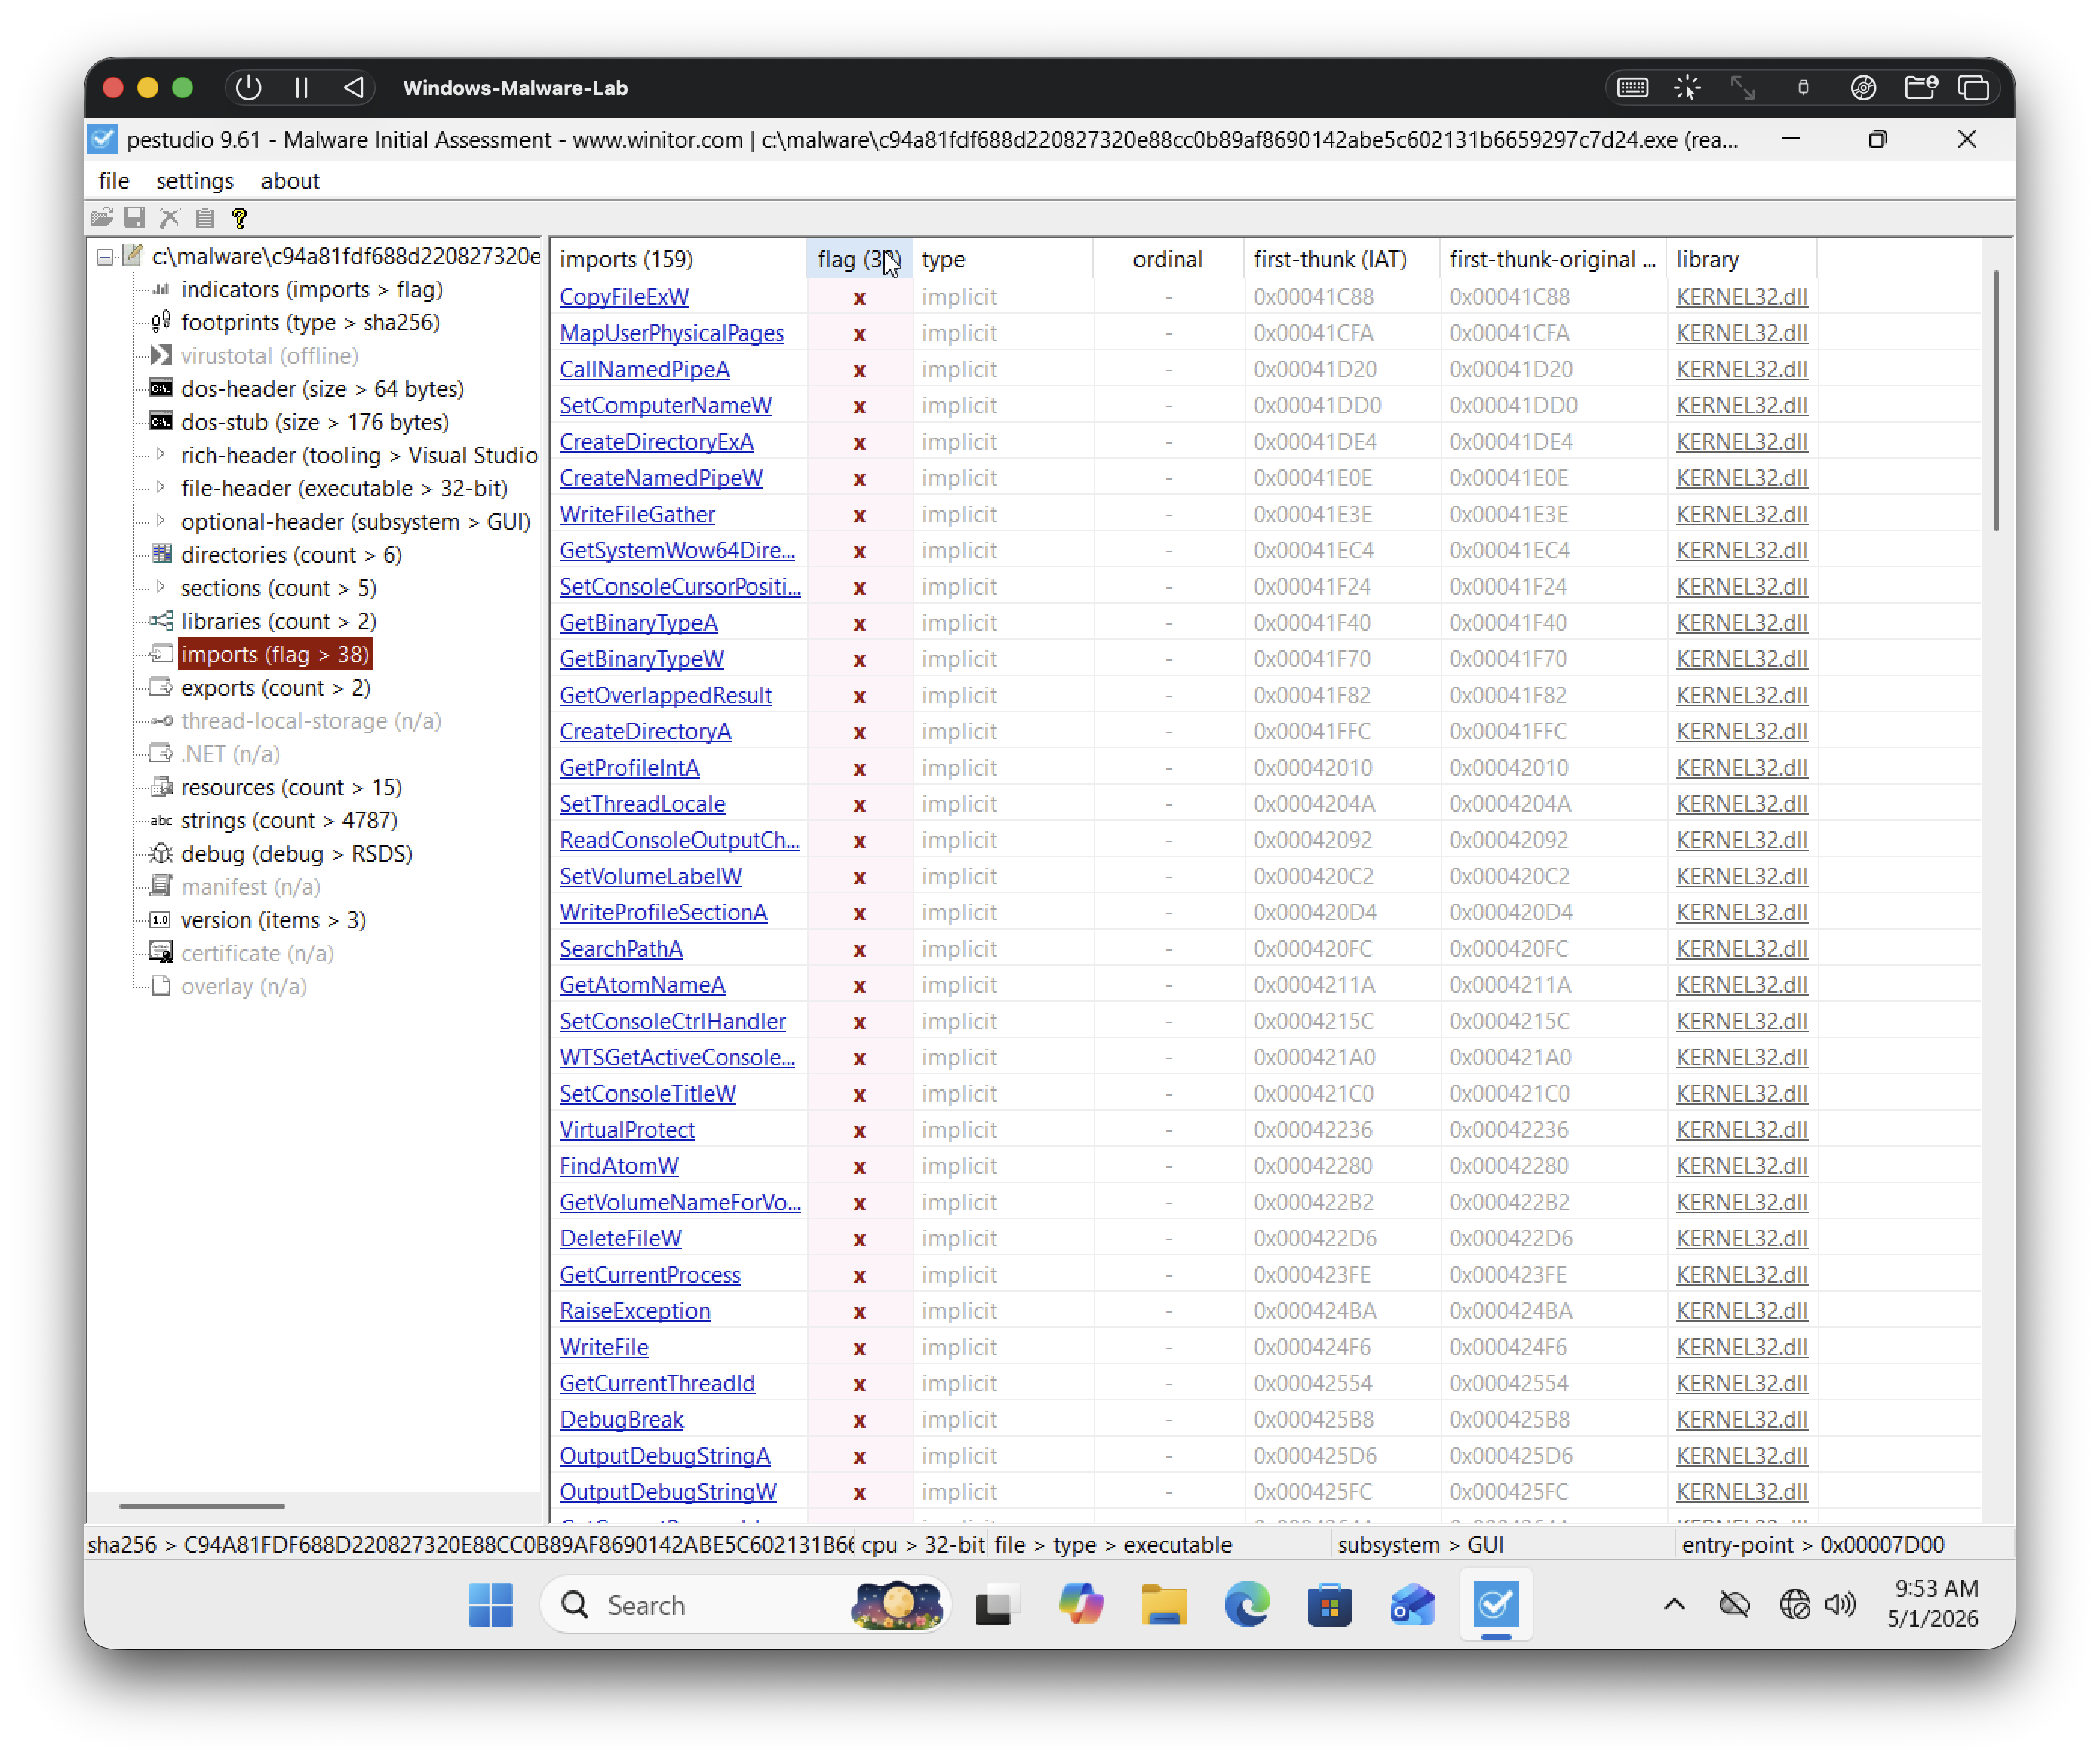This screenshot has height=1761, width=2100.
Task: Click the certificate icon in the tree
Action: [x=161, y=953]
